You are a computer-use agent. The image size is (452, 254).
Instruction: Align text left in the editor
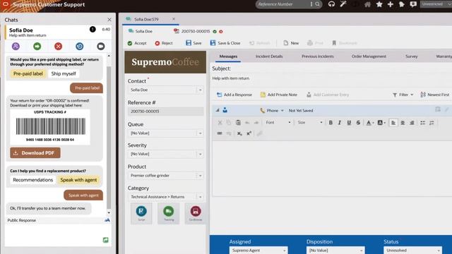[393, 123]
